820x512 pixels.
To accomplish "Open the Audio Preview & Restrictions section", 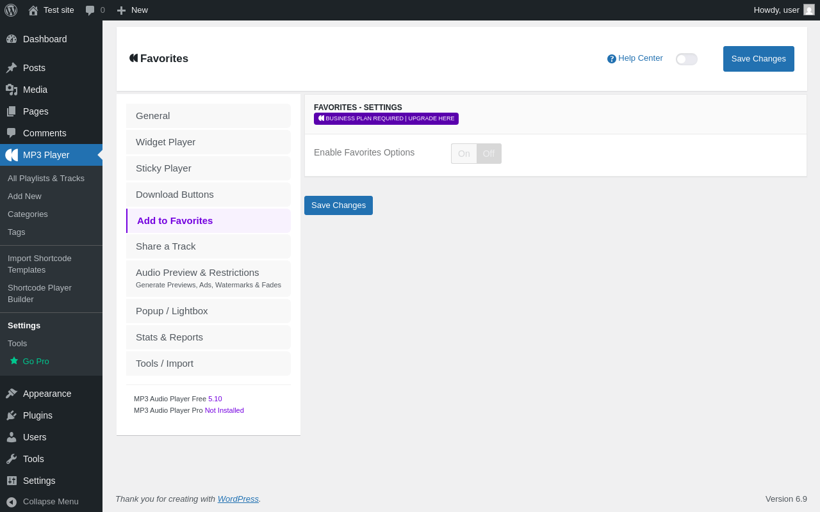I will 208,278.
